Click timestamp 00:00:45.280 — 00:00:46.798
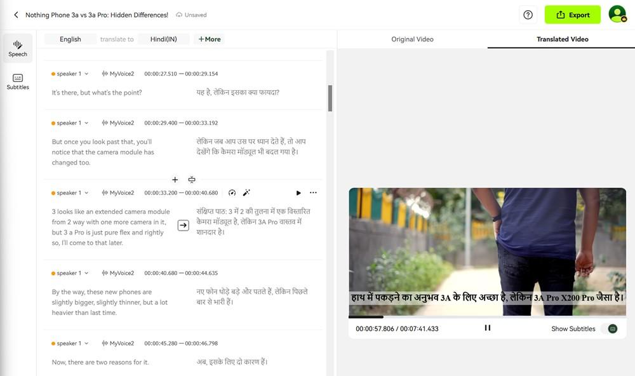This screenshot has width=635, height=376. click(x=181, y=343)
